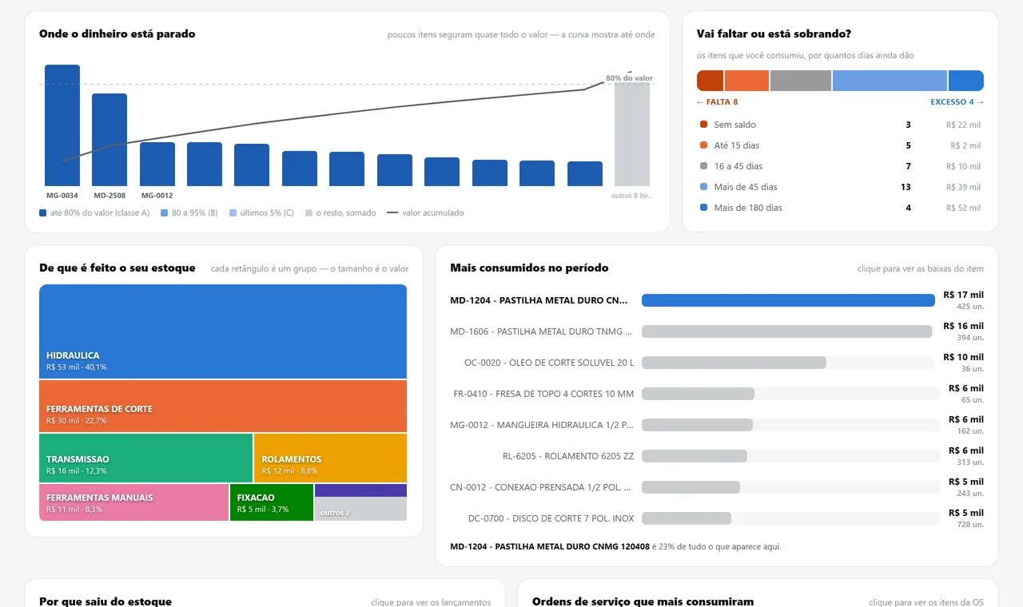Click the FIXACAO treemap rectangle
The width and height of the screenshot is (1023, 607).
click(x=272, y=502)
